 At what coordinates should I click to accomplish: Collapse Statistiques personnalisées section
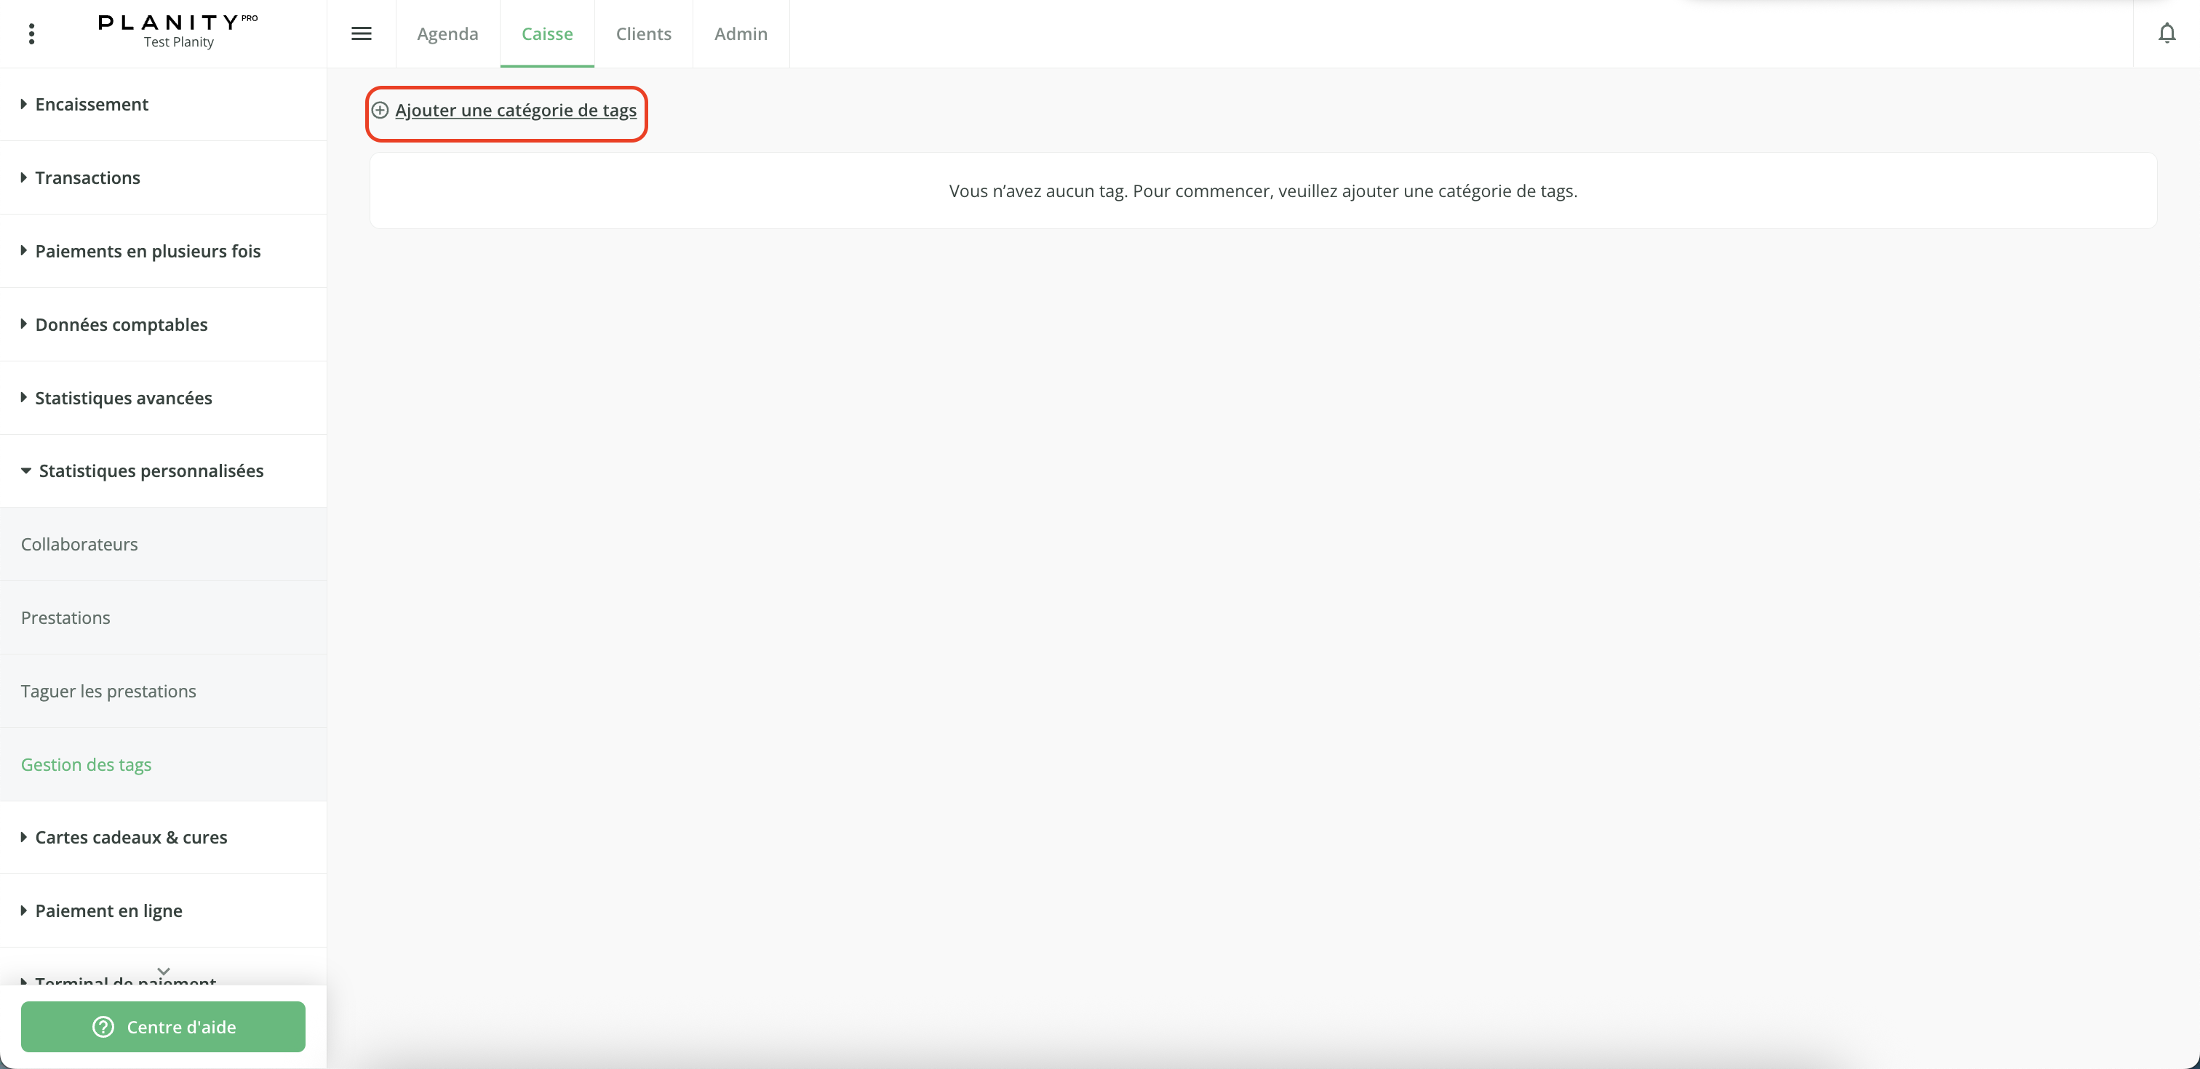163,471
